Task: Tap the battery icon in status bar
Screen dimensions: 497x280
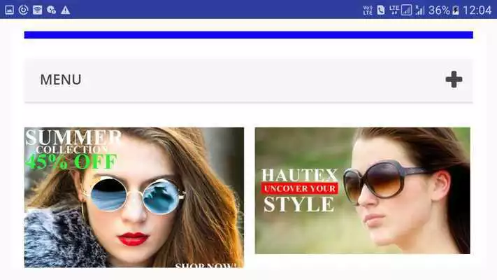Action: 456,10
